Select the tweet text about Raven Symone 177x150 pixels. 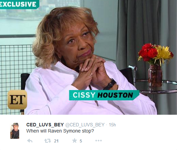pyautogui.click(x=60, y=131)
